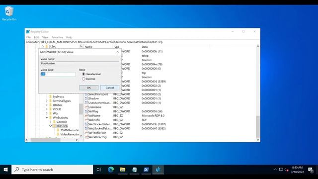Expand the Utilities tree node
318x179 pixels.
[x=47, y=105]
